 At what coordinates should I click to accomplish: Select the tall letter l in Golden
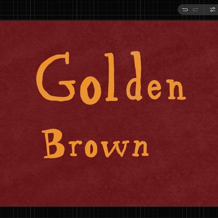tap(111, 77)
